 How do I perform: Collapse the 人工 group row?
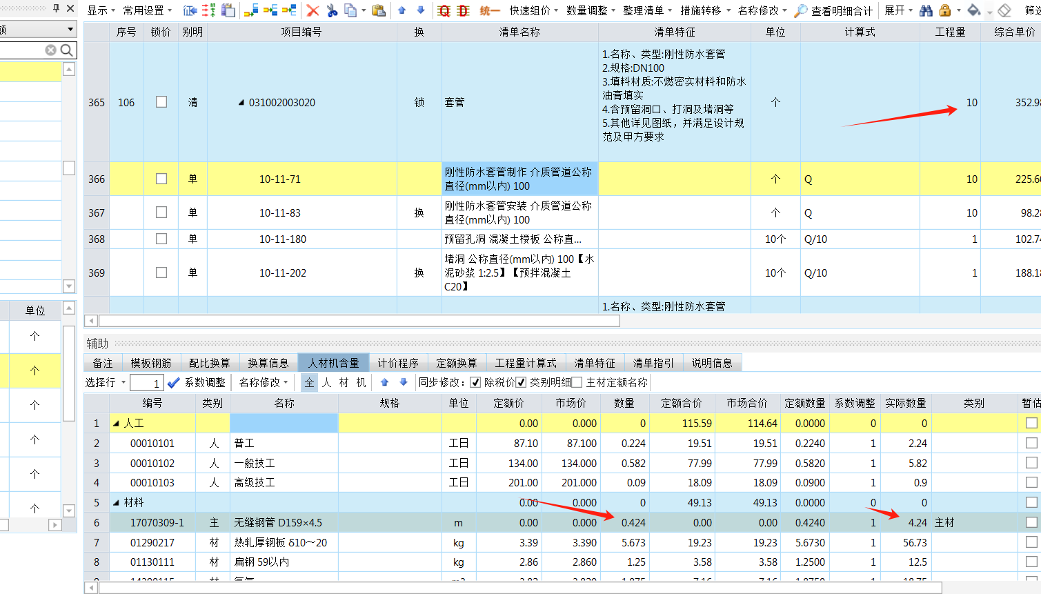116,424
